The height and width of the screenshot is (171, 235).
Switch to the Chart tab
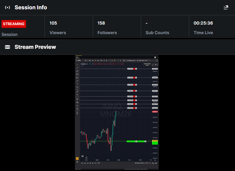[x=77, y=57]
